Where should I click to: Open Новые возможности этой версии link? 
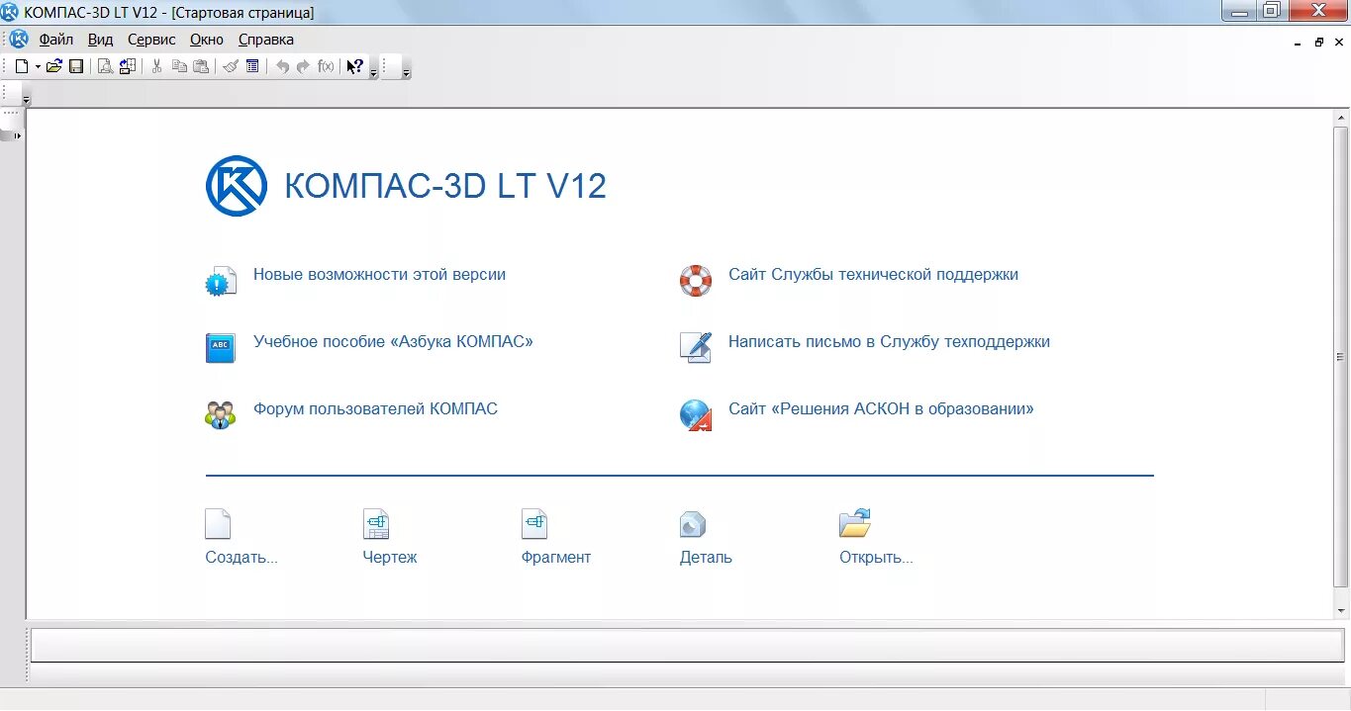coord(379,275)
